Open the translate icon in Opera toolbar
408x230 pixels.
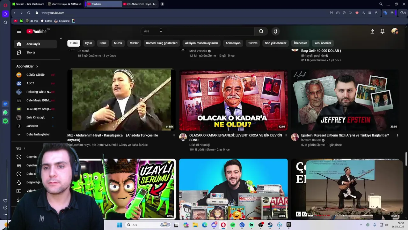[385, 13]
